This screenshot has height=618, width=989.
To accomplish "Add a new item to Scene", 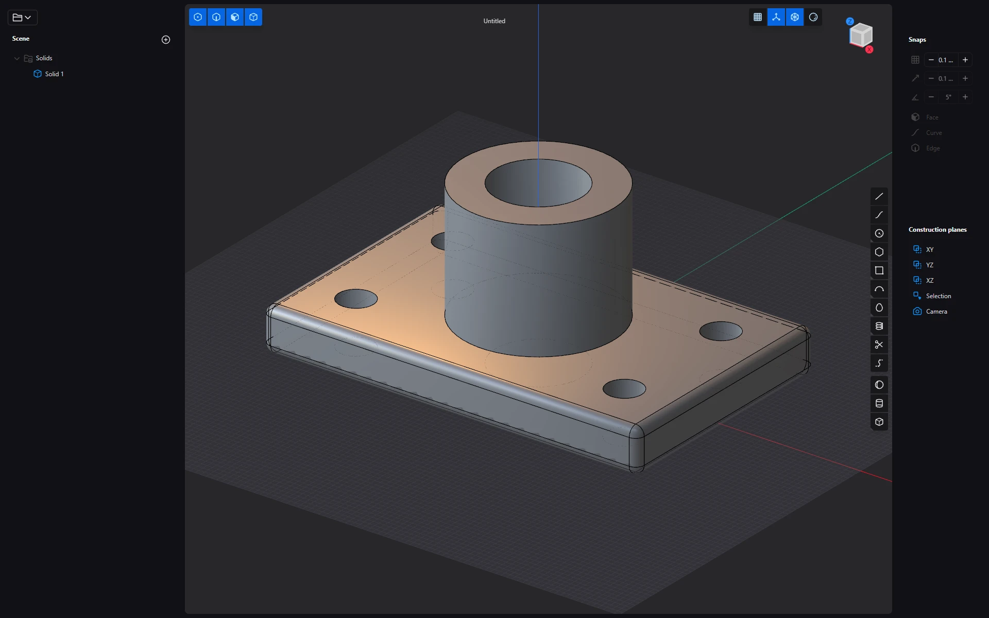I will (x=166, y=40).
